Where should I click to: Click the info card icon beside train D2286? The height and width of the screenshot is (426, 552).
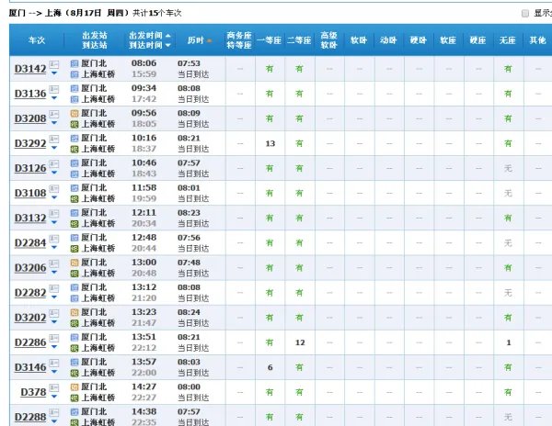point(54,338)
